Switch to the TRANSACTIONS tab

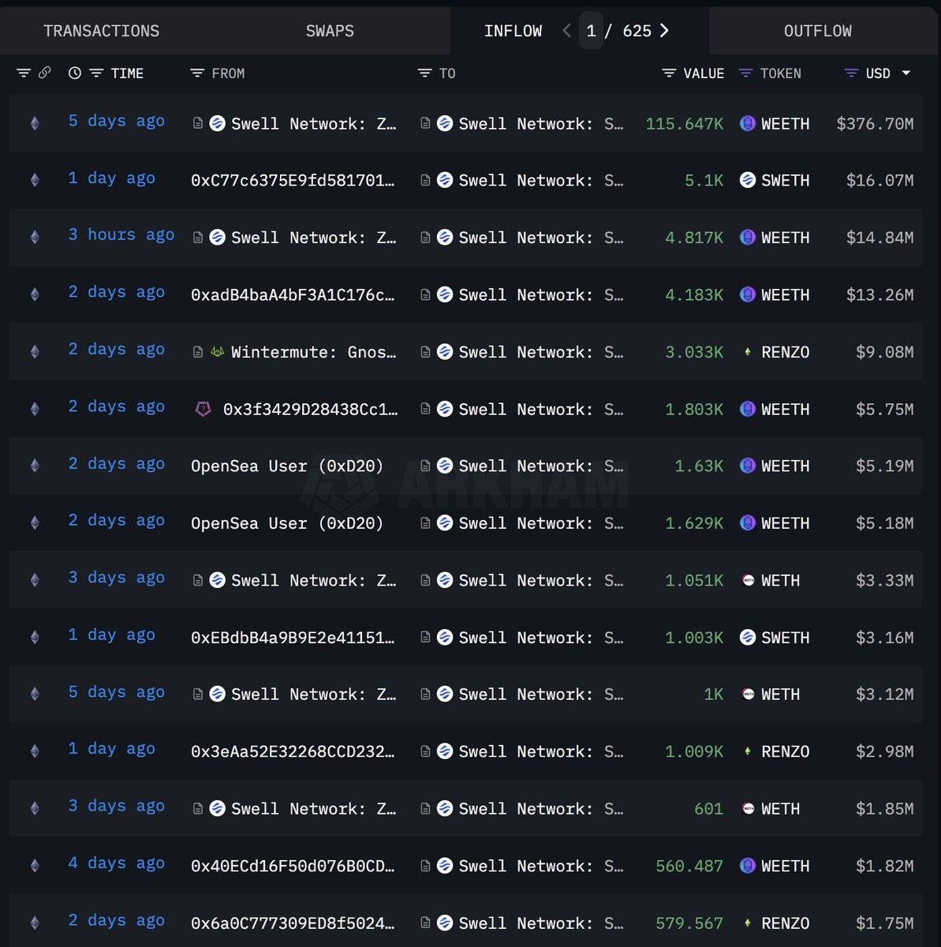click(102, 31)
